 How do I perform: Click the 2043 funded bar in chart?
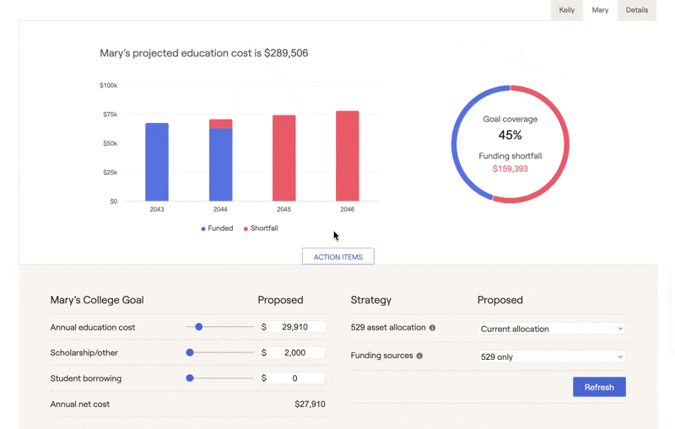coord(157,162)
